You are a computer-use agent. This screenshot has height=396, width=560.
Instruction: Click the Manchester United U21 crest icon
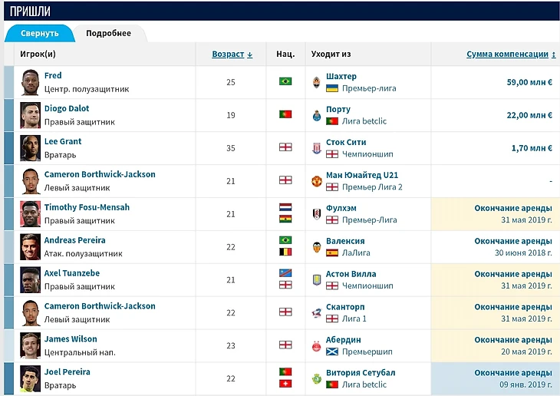coord(316,181)
